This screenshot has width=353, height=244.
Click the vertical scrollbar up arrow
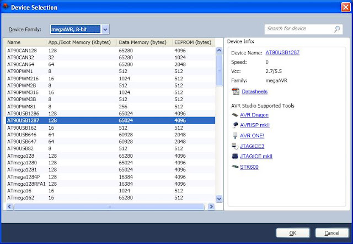219,51
